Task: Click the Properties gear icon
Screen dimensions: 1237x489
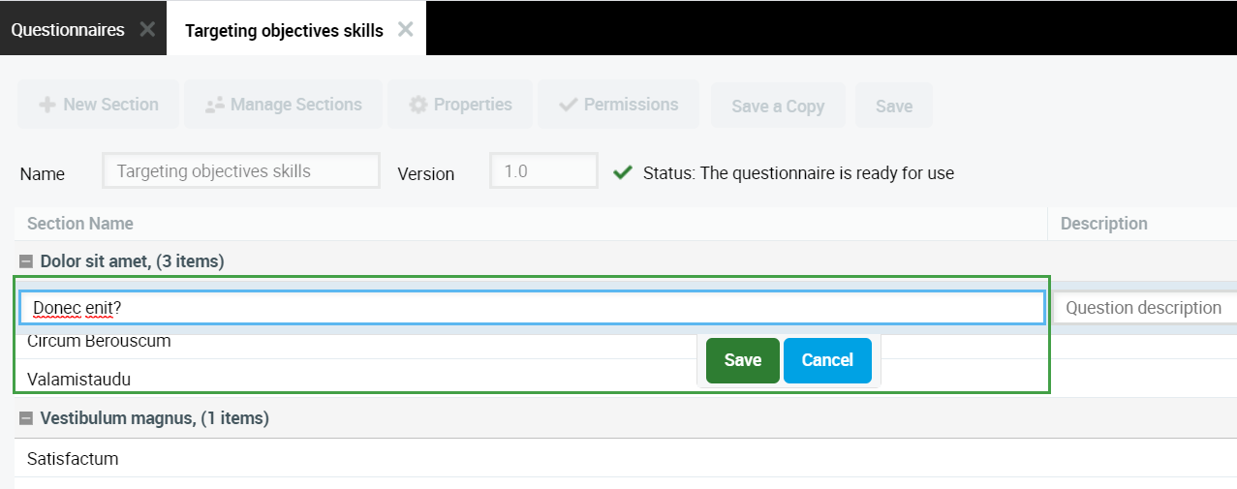Action: tap(418, 105)
